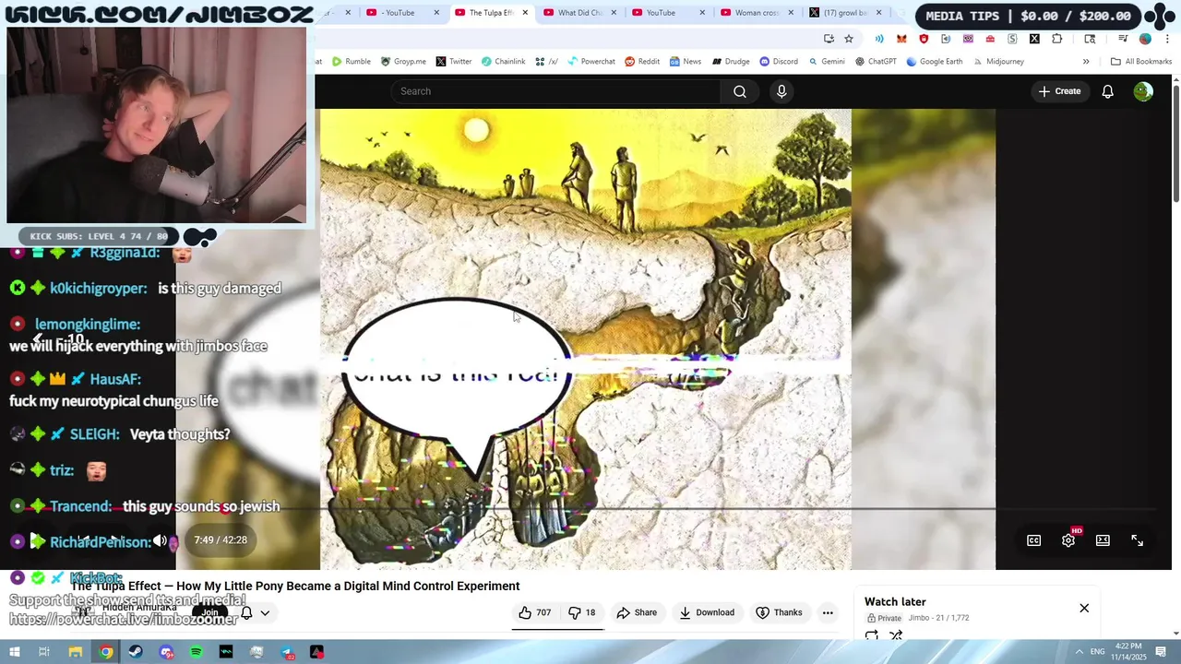Open Steam from taskbar

pos(136,652)
